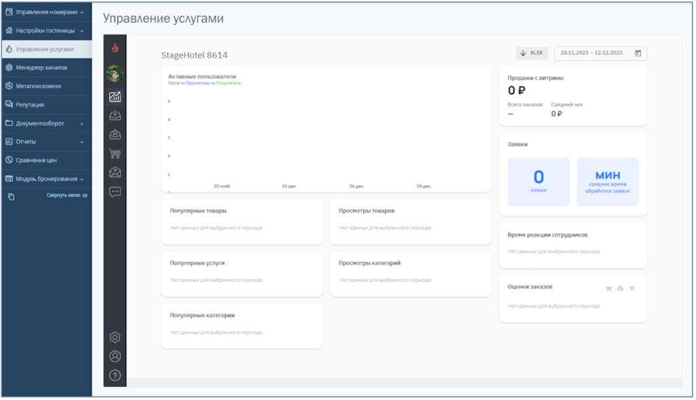Open the analytics chart icon in dark sidebar

click(115, 96)
